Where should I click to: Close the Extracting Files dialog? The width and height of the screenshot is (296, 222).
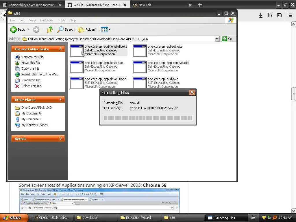(x=192, y=92)
